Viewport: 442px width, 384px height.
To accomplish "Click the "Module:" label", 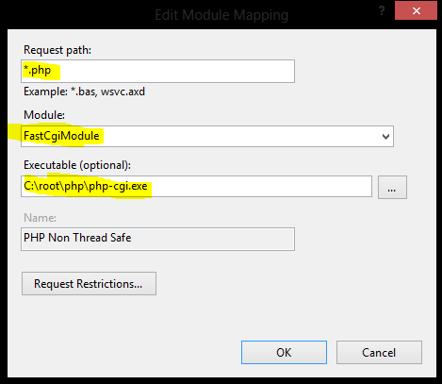I will pyautogui.click(x=44, y=115).
